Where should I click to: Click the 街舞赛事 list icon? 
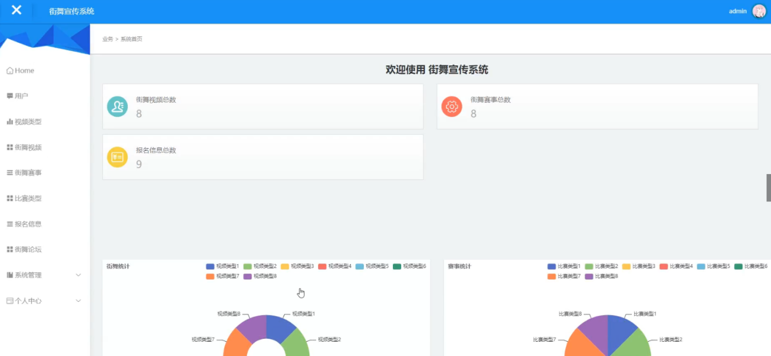coord(10,172)
